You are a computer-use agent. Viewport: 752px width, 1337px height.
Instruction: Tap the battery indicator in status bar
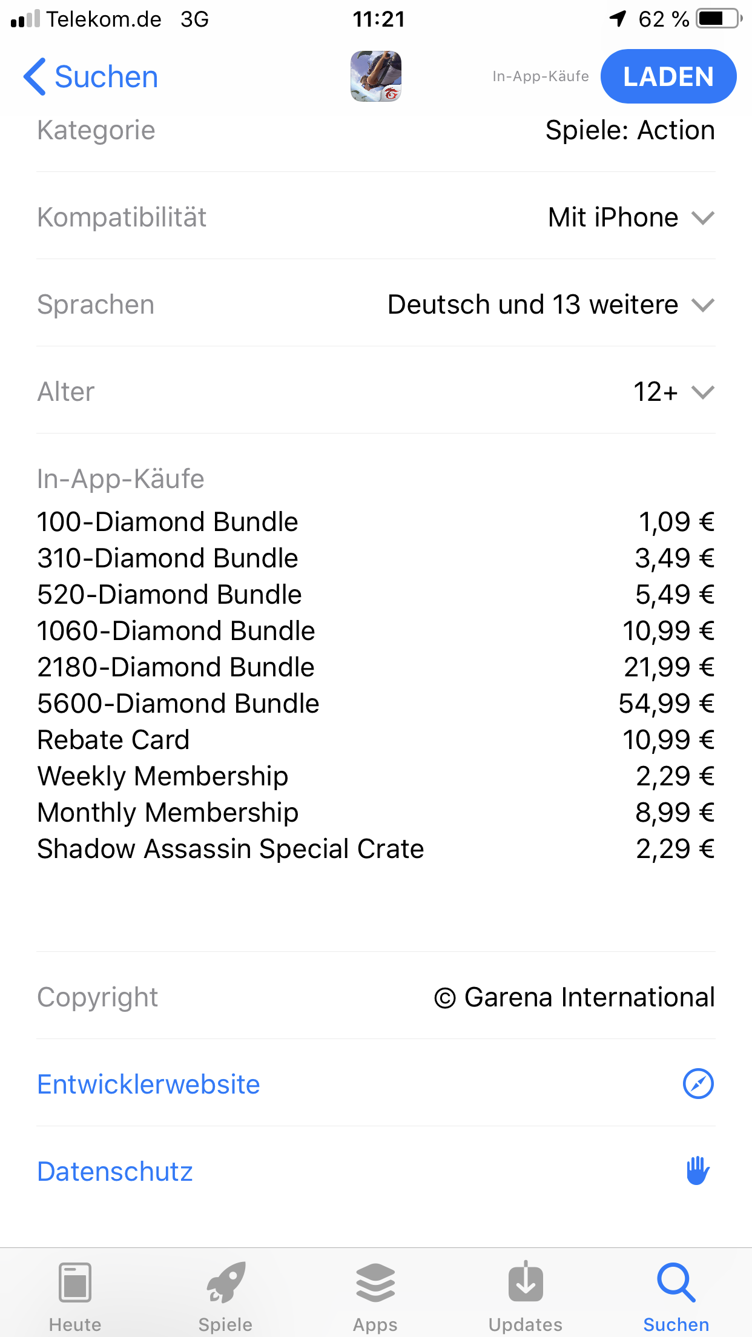tap(719, 19)
